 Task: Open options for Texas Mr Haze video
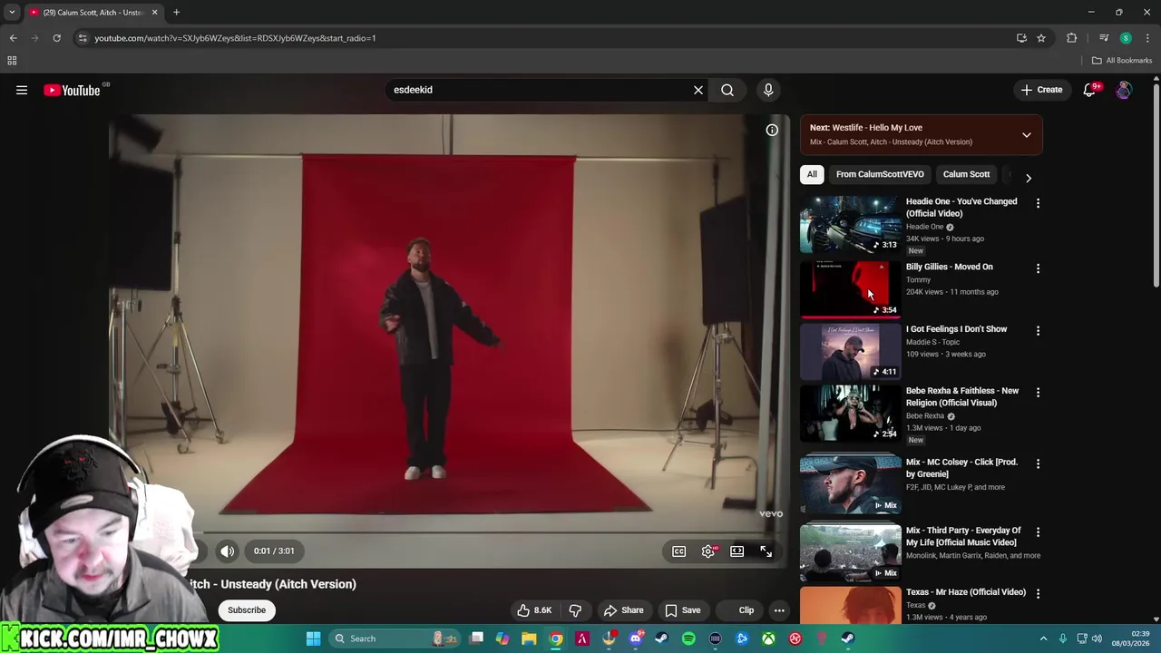[x=1038, y=593]
